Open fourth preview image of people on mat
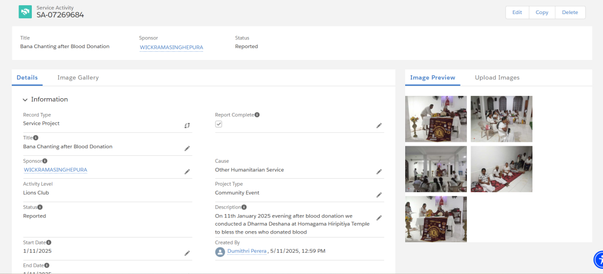The height and width of the screenshot is (274, 603). pos(502,169)
